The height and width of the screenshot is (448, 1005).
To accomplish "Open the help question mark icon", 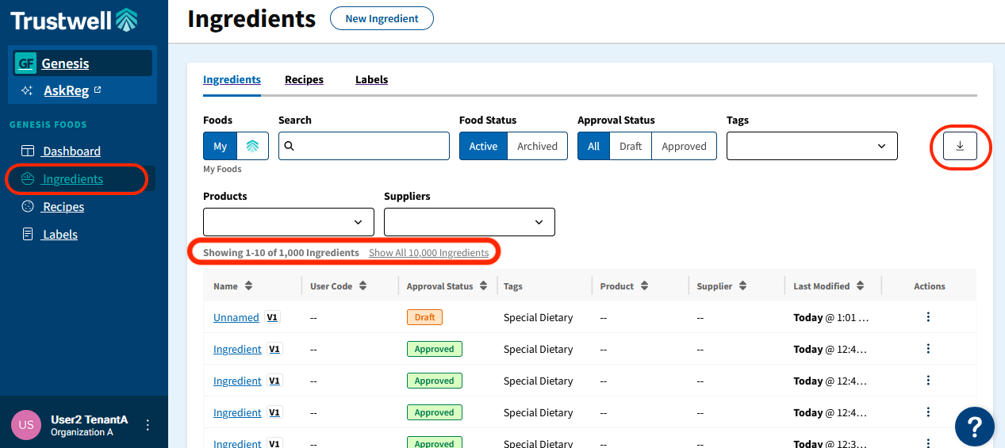I will pos(975,427).
